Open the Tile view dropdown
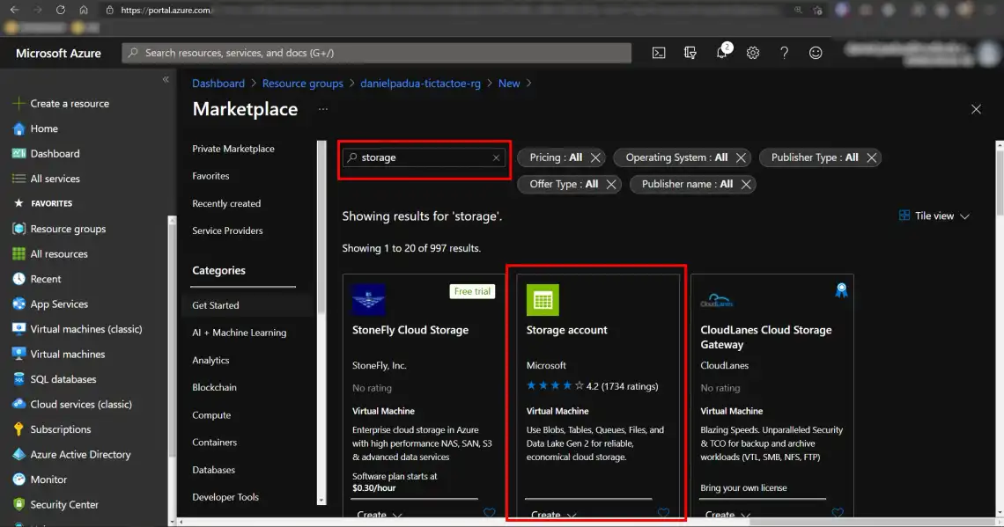Viewport: 1004px width, 527px height. [x=934, y=215]
